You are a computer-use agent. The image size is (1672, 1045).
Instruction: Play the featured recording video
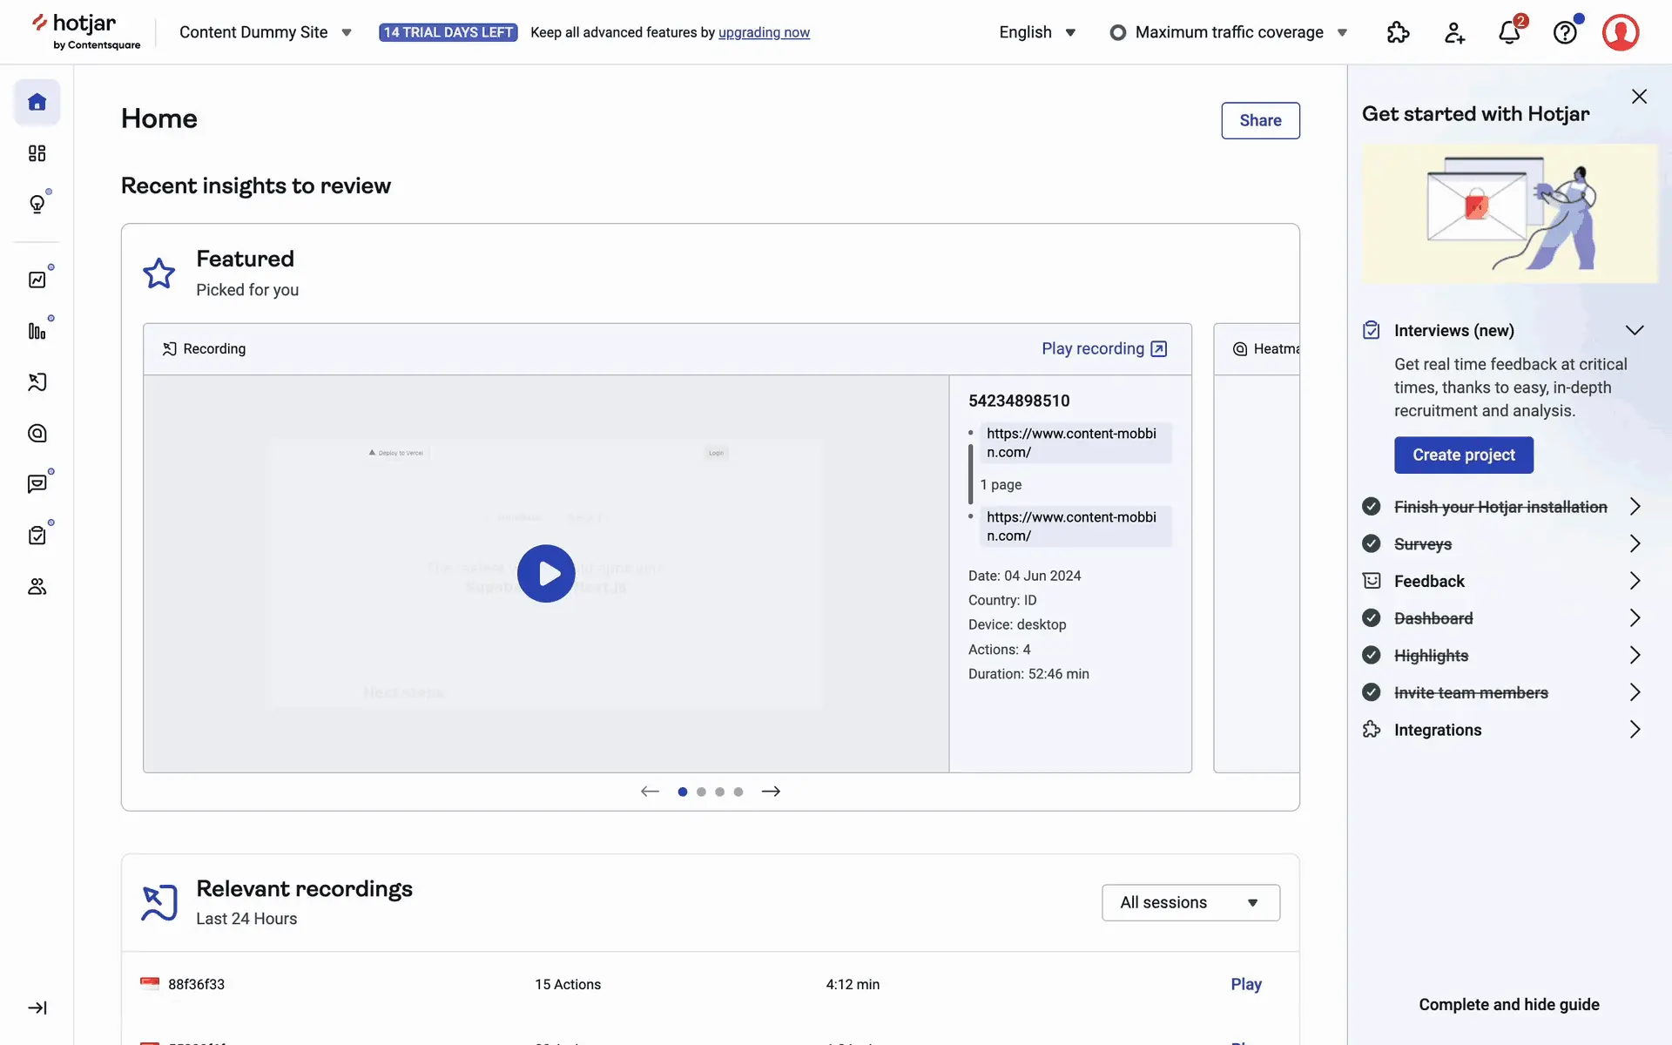pos(546,574)
